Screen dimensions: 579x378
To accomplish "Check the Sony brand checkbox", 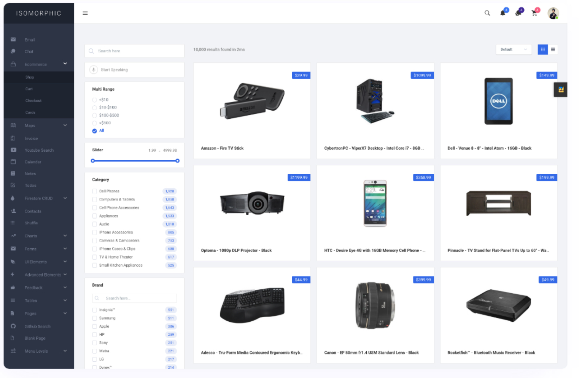I will [94, 343].
